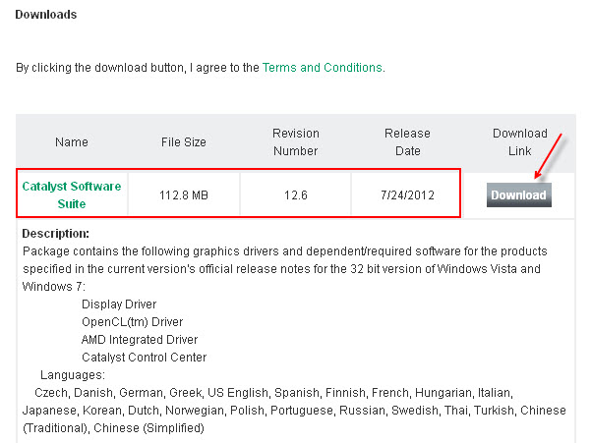Viewport: 591px width, 443px height.
Task: Click the red arrow pointing at Download
Action: (549, 156)
